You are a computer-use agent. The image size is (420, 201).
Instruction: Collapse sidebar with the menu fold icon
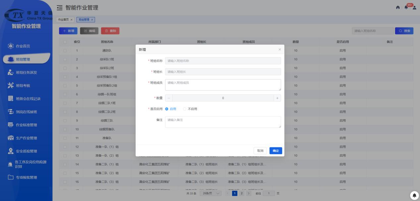pos(60,7)
